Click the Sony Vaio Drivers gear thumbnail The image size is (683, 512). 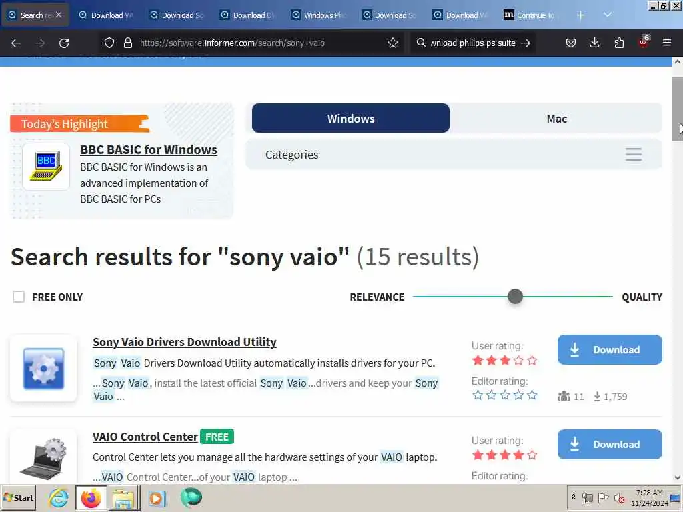tap(43, 368)
